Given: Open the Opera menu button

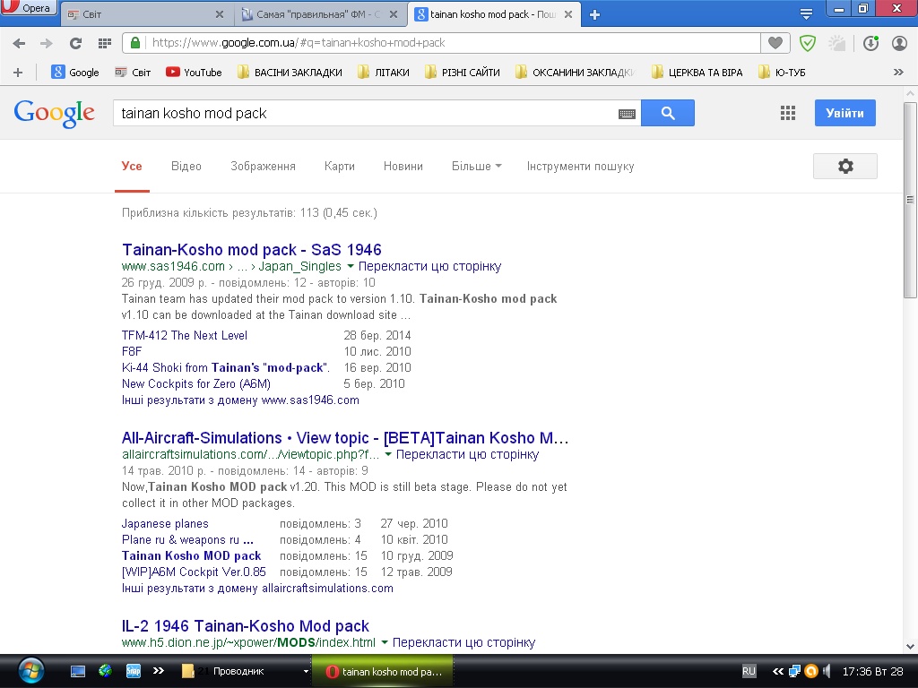Looking at the screenshot, I should point(28,7).
